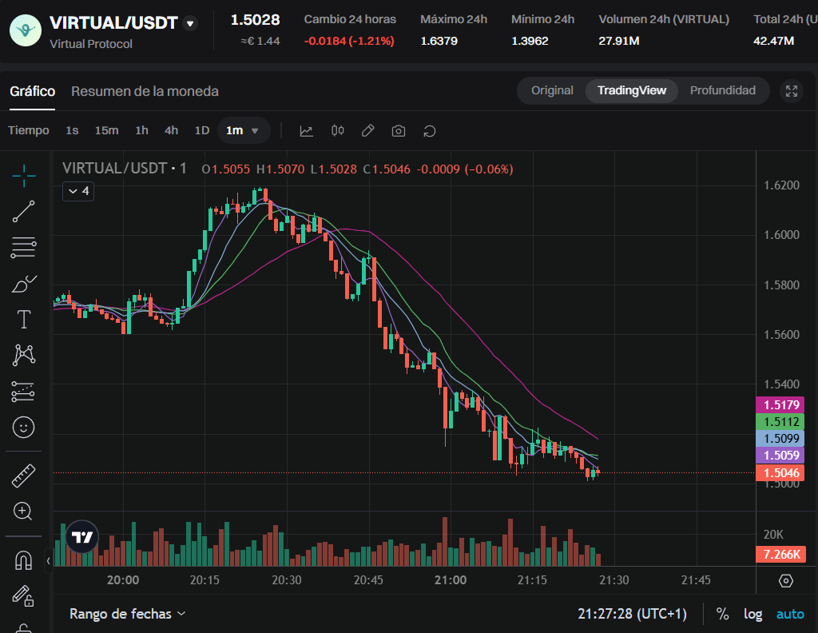Screen dimensions: 818x633
Task: Open the emoji icons tool
Action: pos(24,428)
